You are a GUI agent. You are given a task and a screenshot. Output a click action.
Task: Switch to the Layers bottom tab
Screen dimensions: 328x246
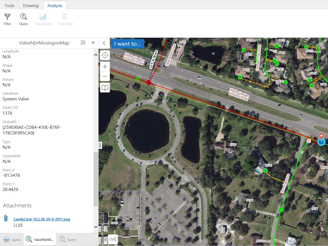tap(12, 239)
